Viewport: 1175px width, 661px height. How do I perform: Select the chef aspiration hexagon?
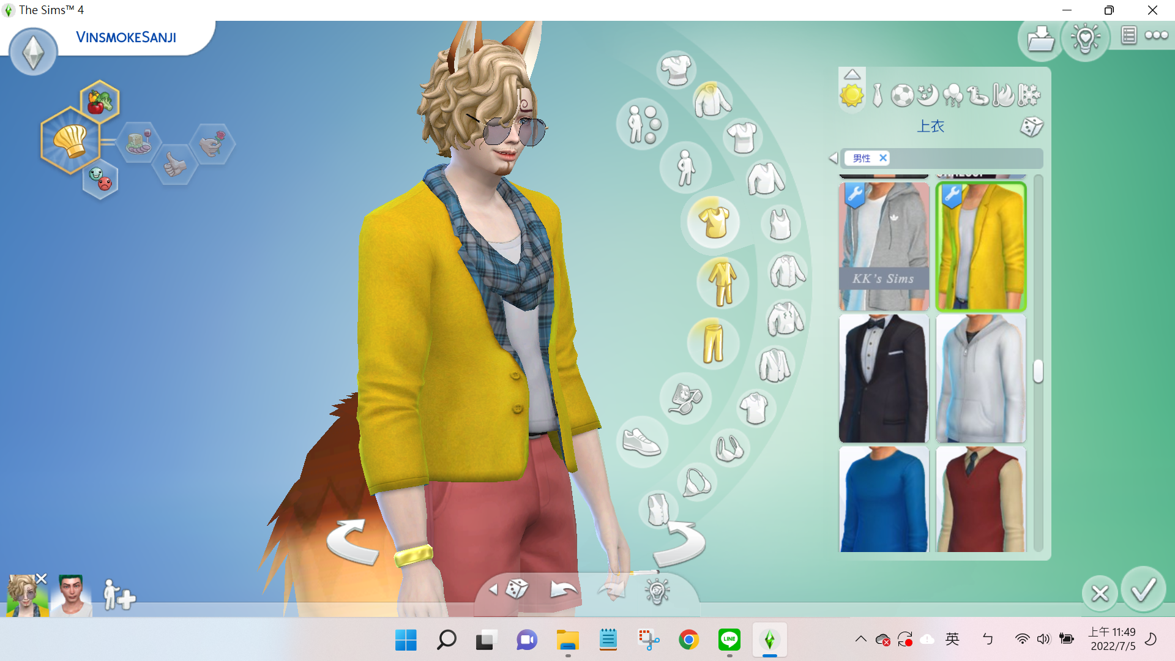[x=70, y=141]
